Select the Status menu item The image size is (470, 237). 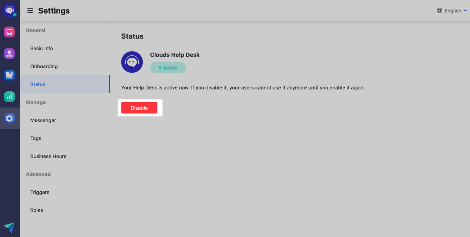pyautogui.click(x=38, y=84)
